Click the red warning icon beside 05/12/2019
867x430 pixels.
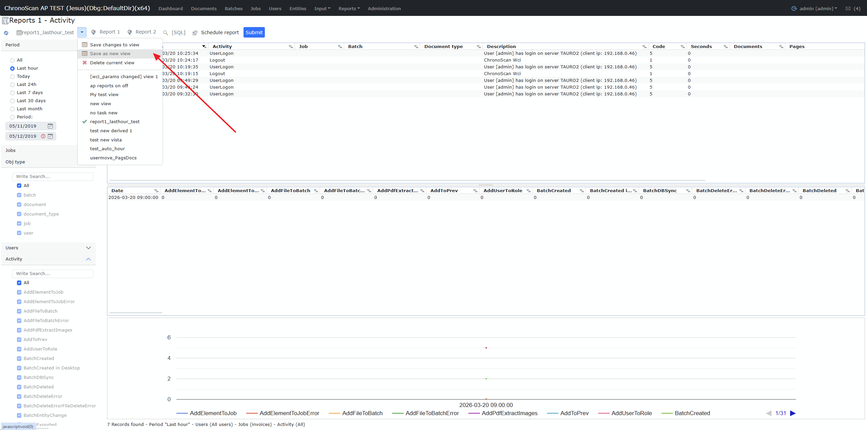click(43, 136)
